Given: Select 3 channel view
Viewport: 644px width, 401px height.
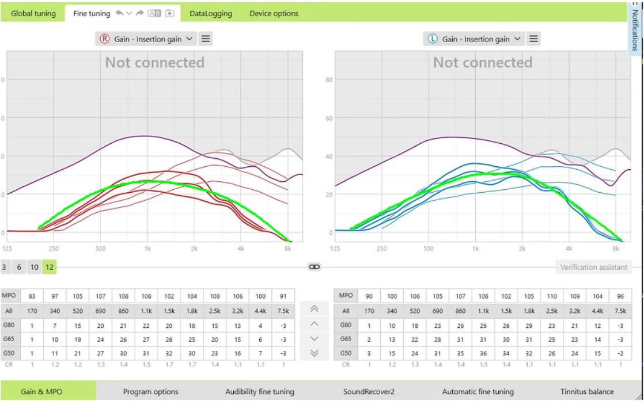Looking at the screenshot, I should [5, 268].
